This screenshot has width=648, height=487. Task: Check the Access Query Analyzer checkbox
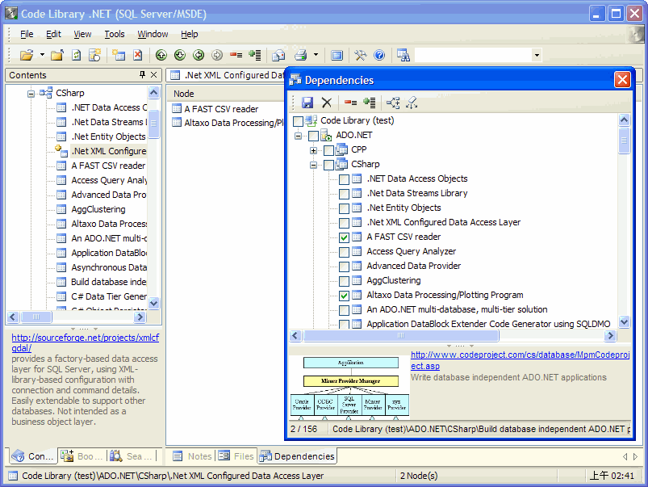click(344, 252)
